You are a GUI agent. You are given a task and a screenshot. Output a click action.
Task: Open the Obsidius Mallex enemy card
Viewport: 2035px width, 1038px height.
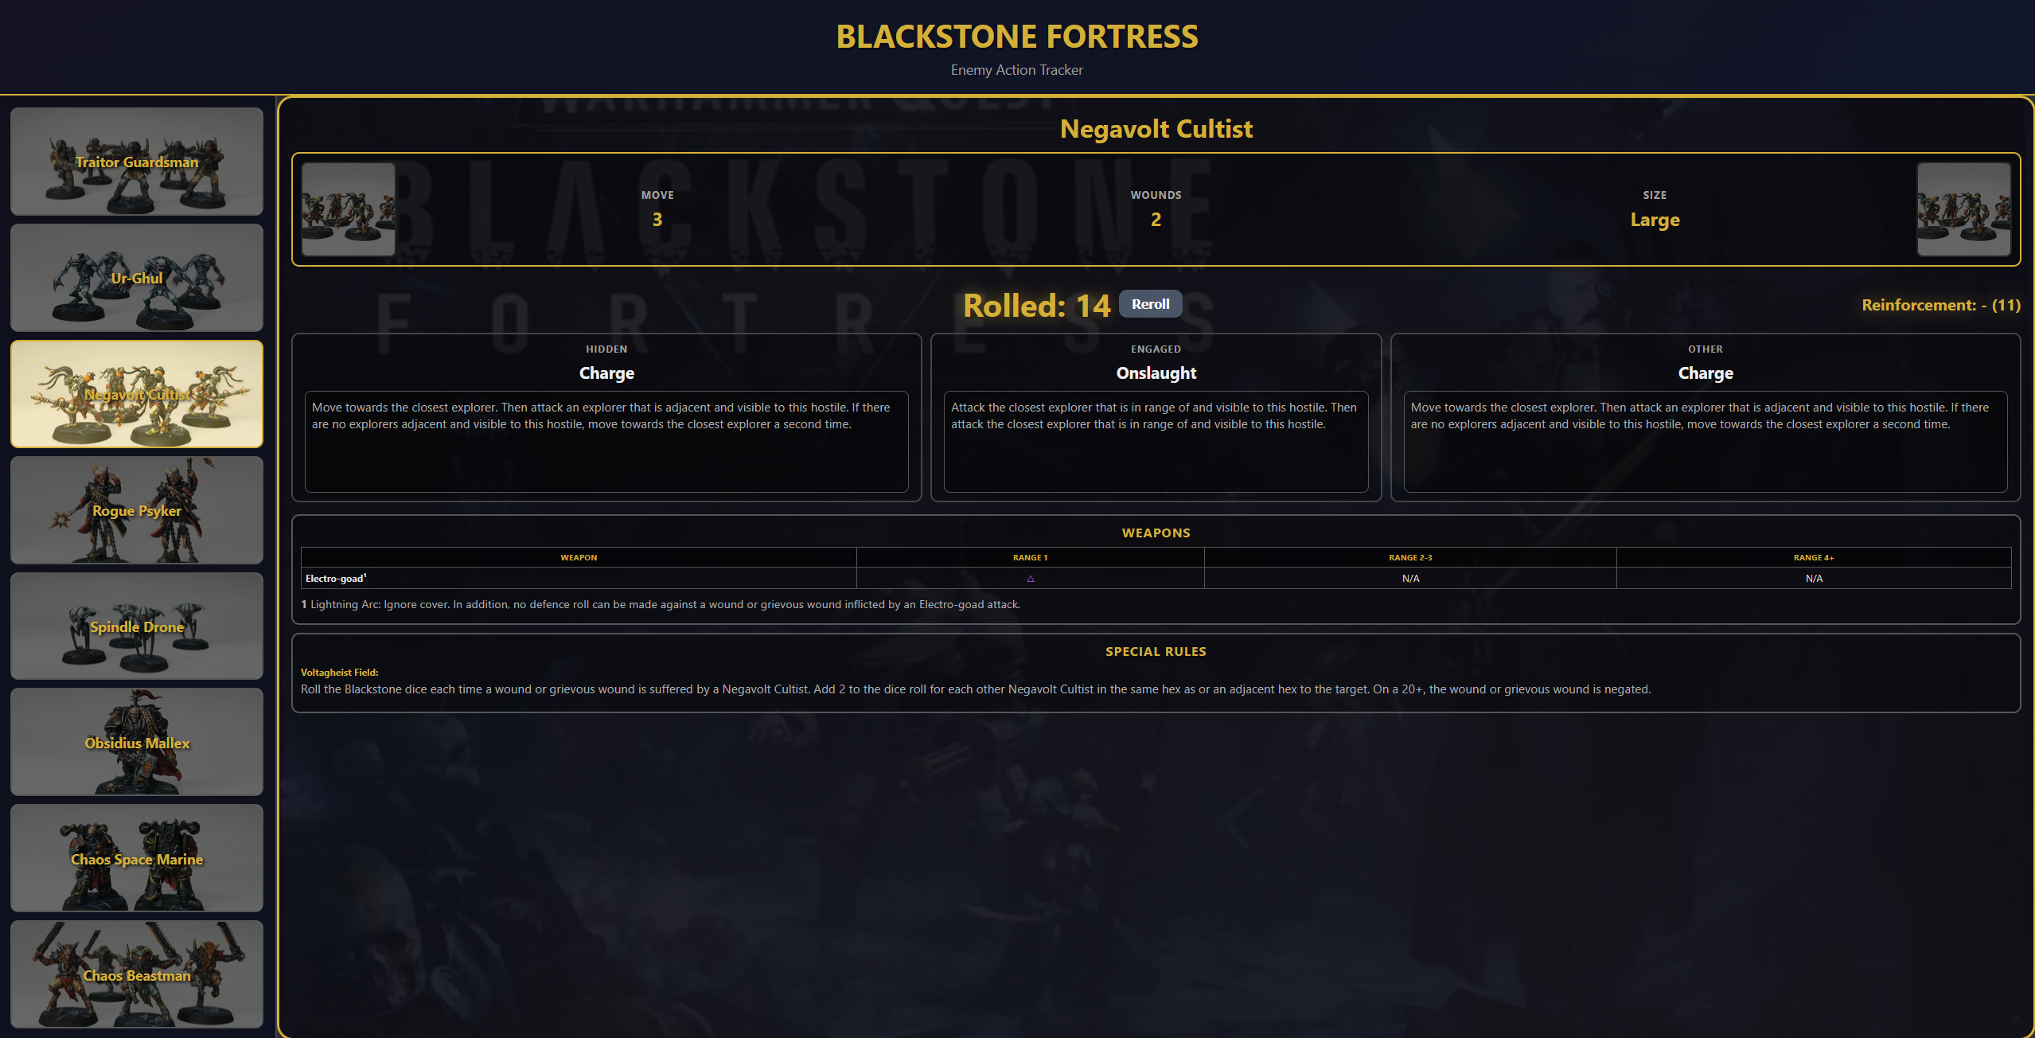[137, 742]
